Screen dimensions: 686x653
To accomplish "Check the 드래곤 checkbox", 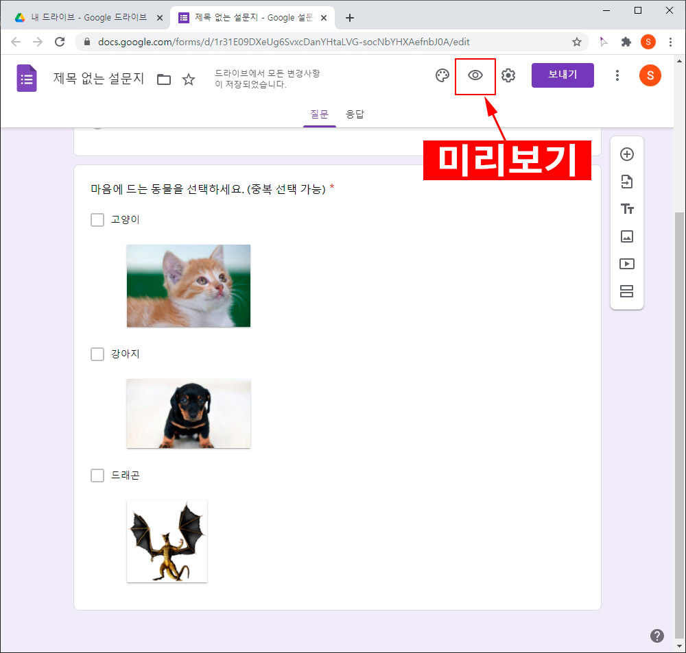I will coord(97,475).
